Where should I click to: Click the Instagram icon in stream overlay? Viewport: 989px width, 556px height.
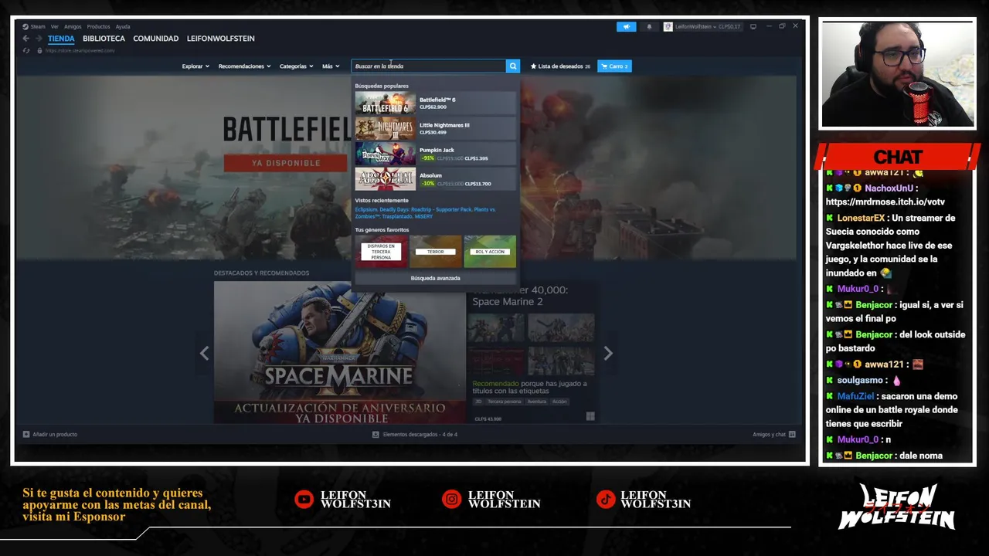point(451,500)
